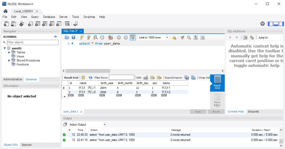Switch to the Administration tab
This screenshot has width=285, height=149.
click(x=13, y=79)
